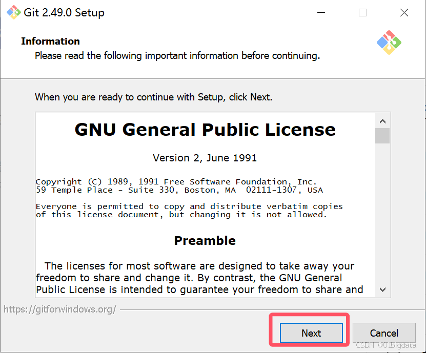Click the GNU General Public License heading

[205, 130]
